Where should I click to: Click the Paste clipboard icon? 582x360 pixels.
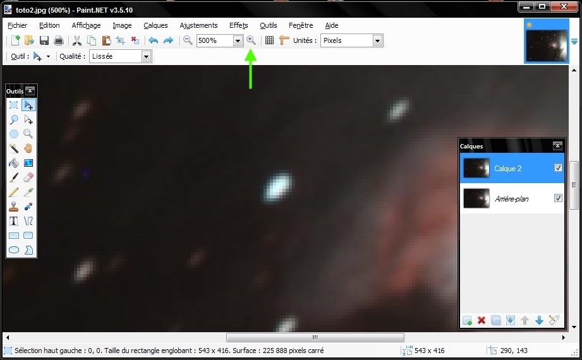pos(106,40)
